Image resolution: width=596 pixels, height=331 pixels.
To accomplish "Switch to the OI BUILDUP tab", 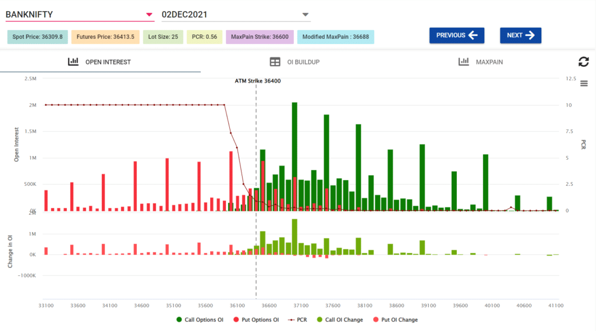I will coord(295,62).
